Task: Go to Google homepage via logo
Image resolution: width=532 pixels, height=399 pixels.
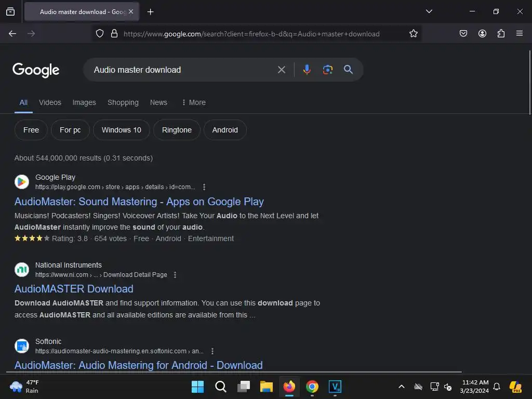Action: click(x=36, y=70)
